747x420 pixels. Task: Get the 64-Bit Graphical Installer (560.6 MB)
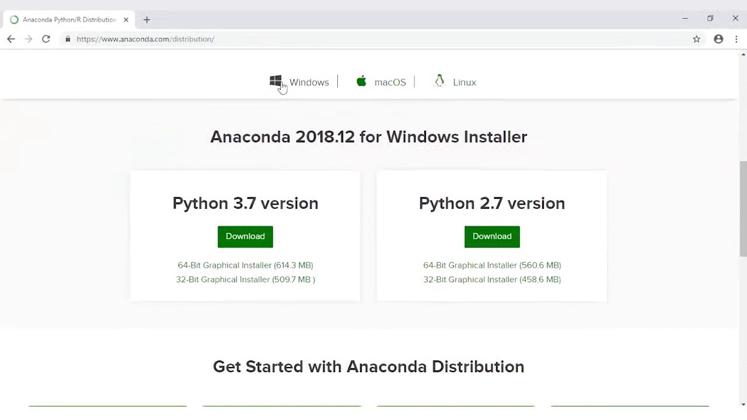492,265
